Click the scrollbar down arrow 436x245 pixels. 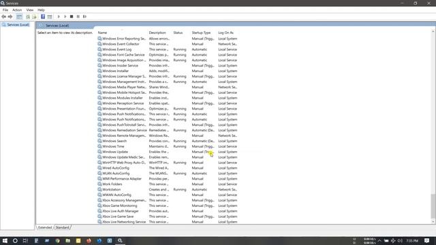click(x=433, y=221)
